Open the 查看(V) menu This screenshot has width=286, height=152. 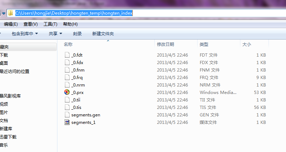(x=30, y=24)
